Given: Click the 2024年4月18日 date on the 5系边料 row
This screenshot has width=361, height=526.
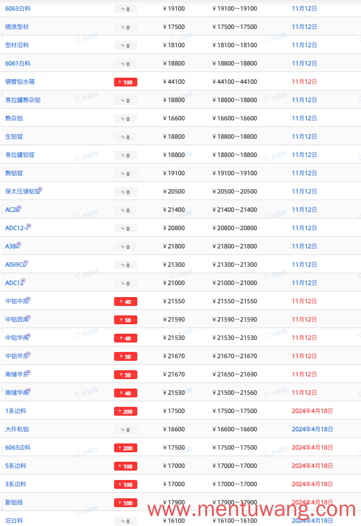Looking at the screenshot, I should click(x=312, y=466).
